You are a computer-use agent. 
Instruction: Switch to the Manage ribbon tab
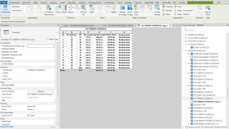tap(128, 3)
